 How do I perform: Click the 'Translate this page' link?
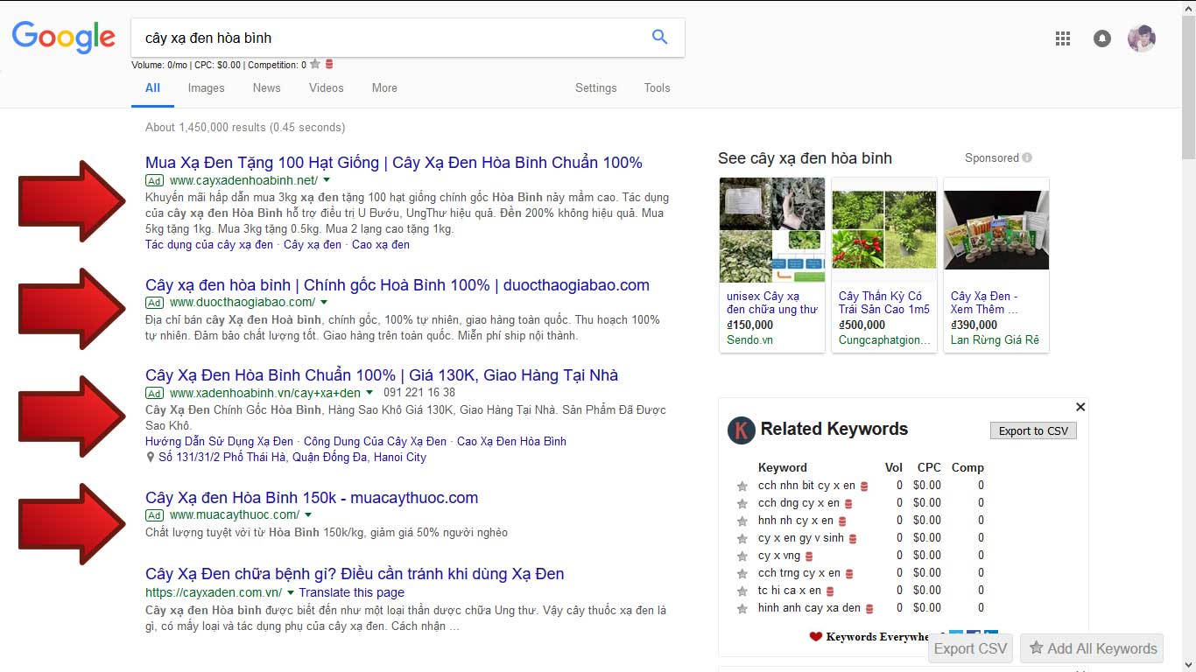click(351, 592)
